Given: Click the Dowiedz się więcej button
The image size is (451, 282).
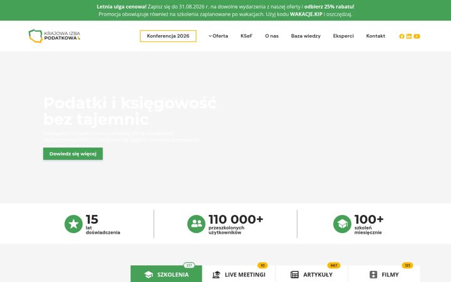Looking at the screenshot, I should coord(73,154).
